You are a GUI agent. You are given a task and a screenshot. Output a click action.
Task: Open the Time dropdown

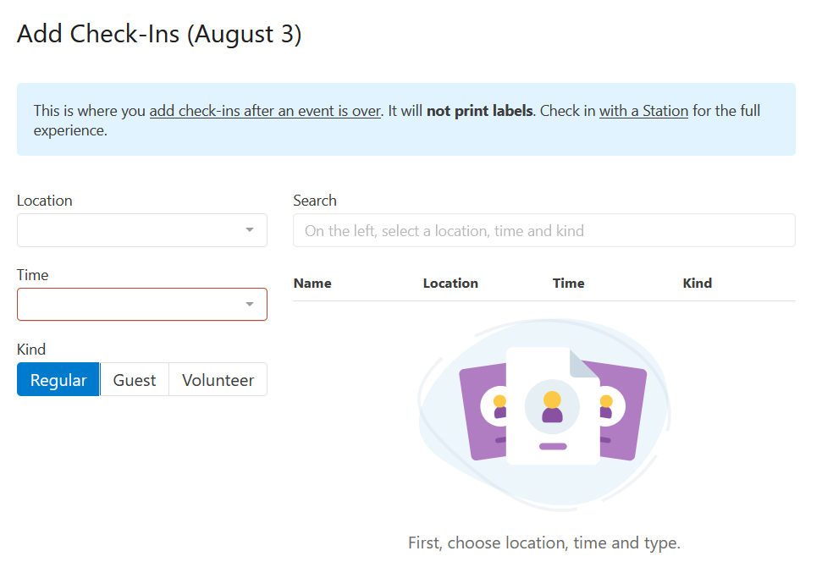pyautogui.click(x=141, y=304)
